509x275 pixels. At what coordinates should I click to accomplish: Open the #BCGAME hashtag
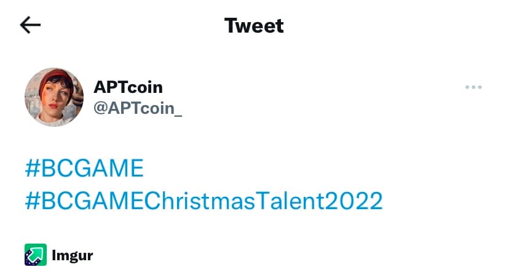click(84, 168)
